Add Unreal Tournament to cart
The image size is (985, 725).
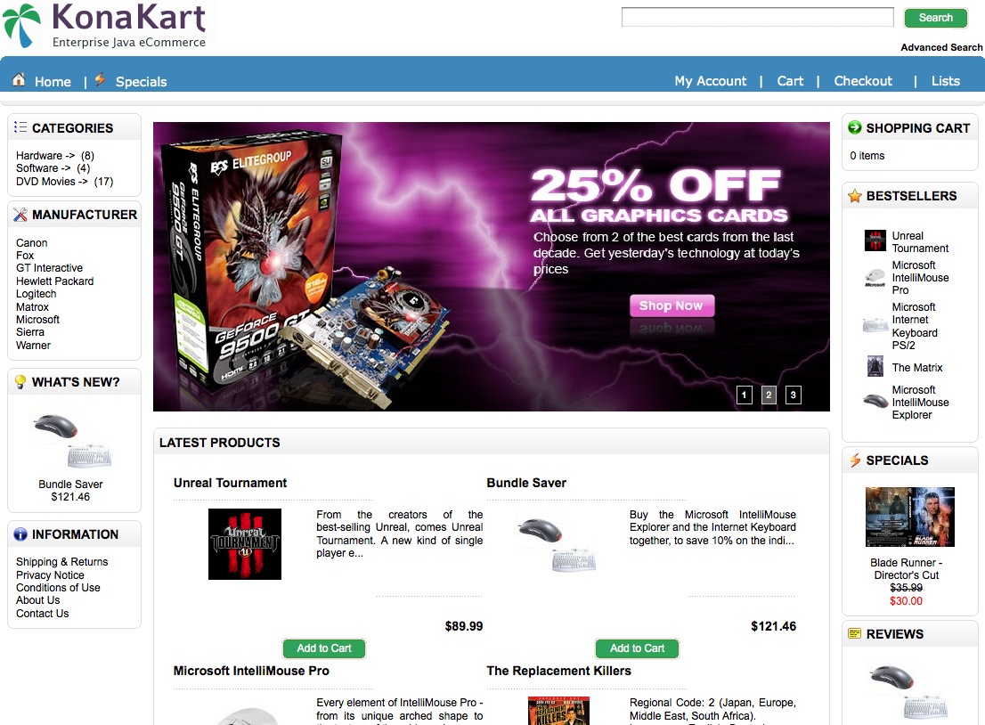coord(324,648)
